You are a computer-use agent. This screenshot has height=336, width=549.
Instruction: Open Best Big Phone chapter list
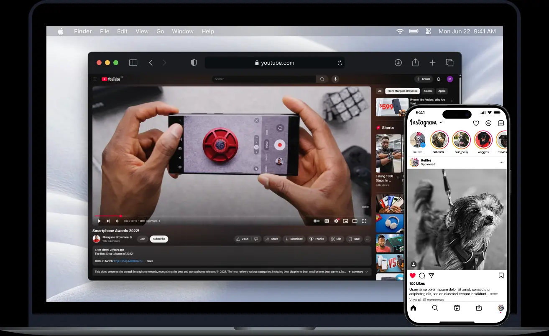click(x=150, y=221)
